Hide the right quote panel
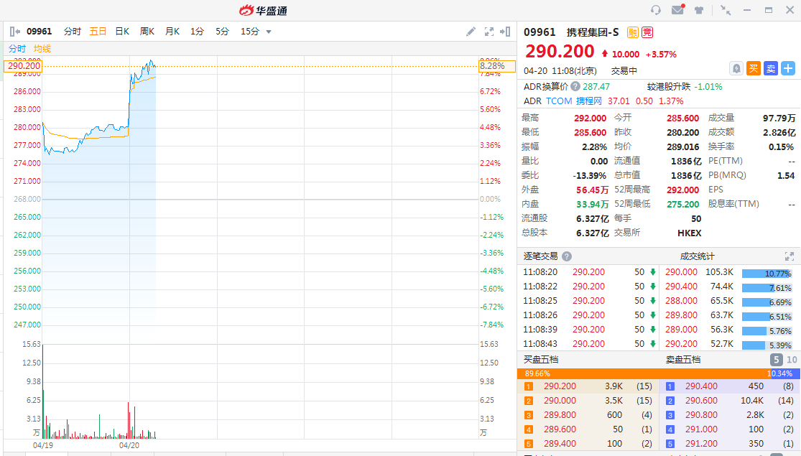801x456 pixels. click(506, 32)
